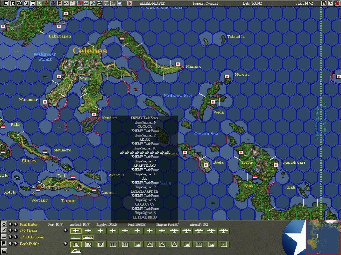
Task: Click the ship icon beside TF 1080 row
Action: [4, 237]
